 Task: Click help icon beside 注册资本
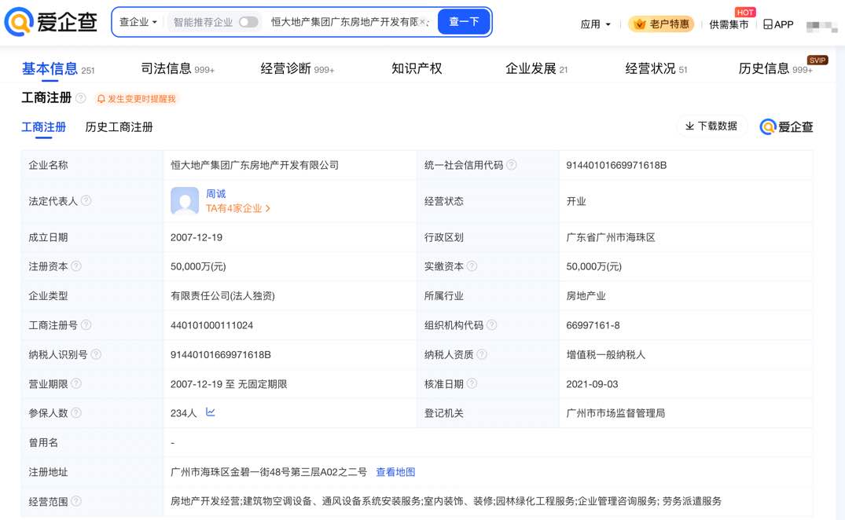coord(76,266)
